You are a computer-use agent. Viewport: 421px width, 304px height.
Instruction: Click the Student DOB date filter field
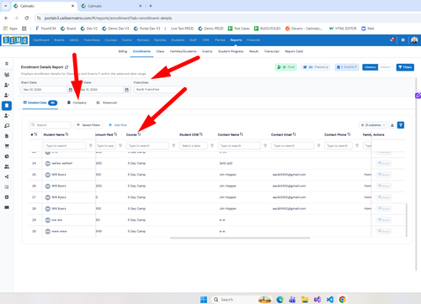[194, 145]
